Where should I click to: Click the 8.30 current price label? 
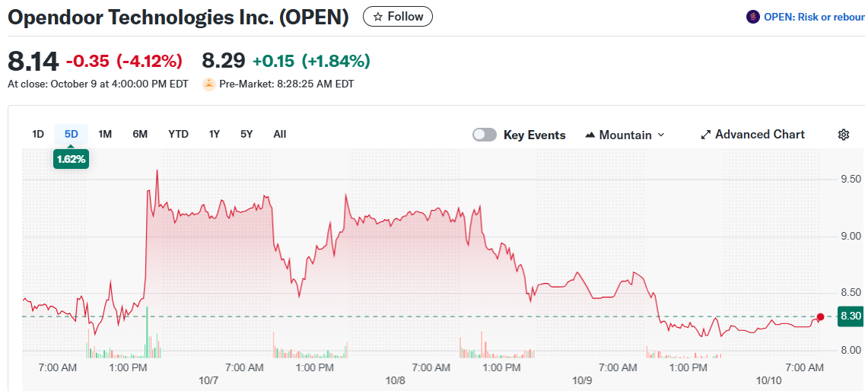click(850, 316)
